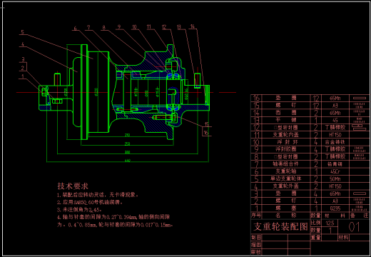Click the 1:2.5 scale value cell
371x257 pixels.
[330, 223]
